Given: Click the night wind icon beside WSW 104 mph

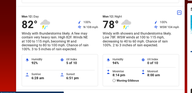Looking at the screenshot, I should coord(156,27).
